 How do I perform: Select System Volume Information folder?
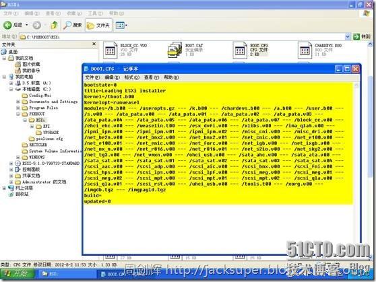tap(55, 151)
